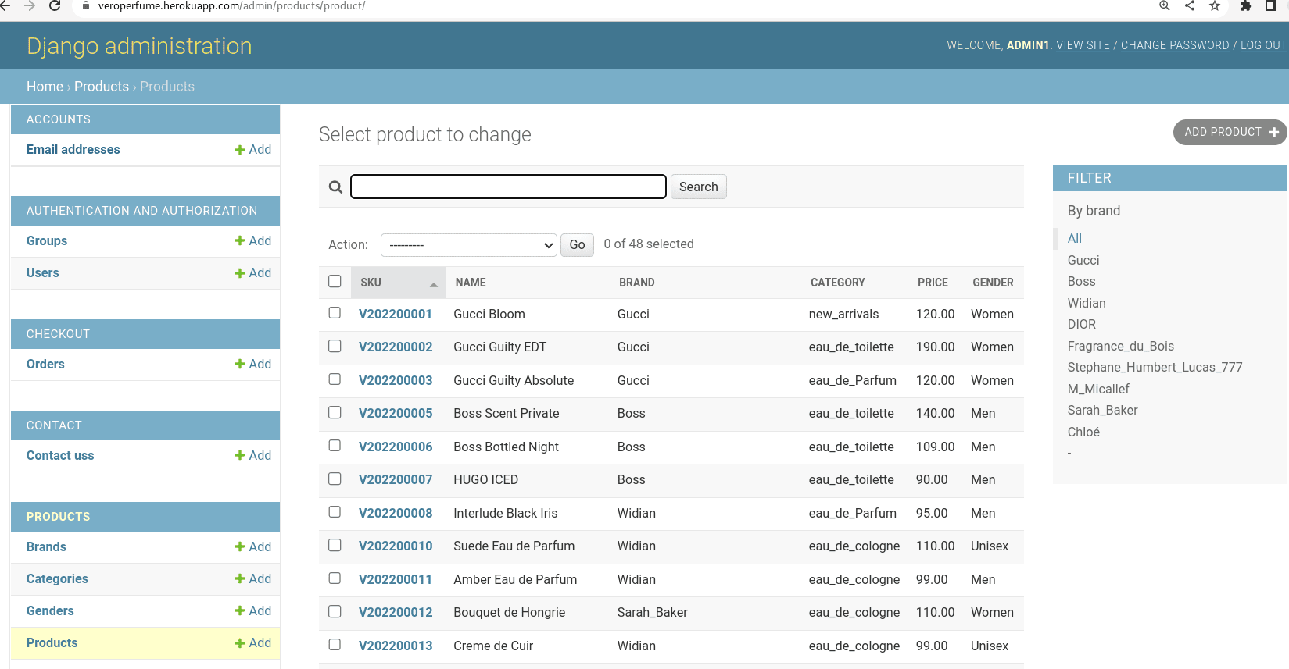Check the Boss Bottled Night row
The width and height of the screenshot is (1289, 669).
click(335, 445)
